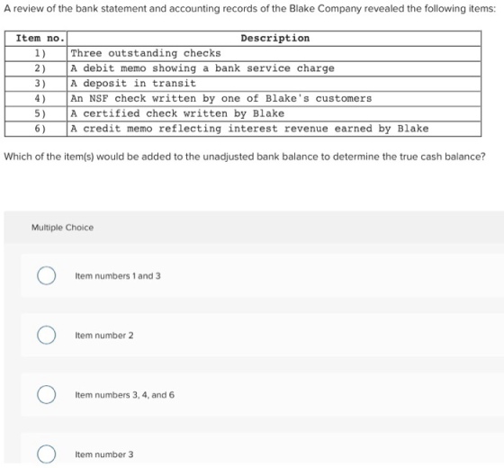This screenshot has width=504, height=468.
Task: Click the answer text 'Item numbers 3, 4, and 6'
Action: [125, 395]
